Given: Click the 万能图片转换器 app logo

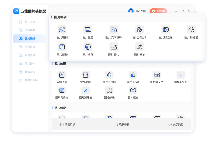Looking at the screenshot, I should pos(16,11).
